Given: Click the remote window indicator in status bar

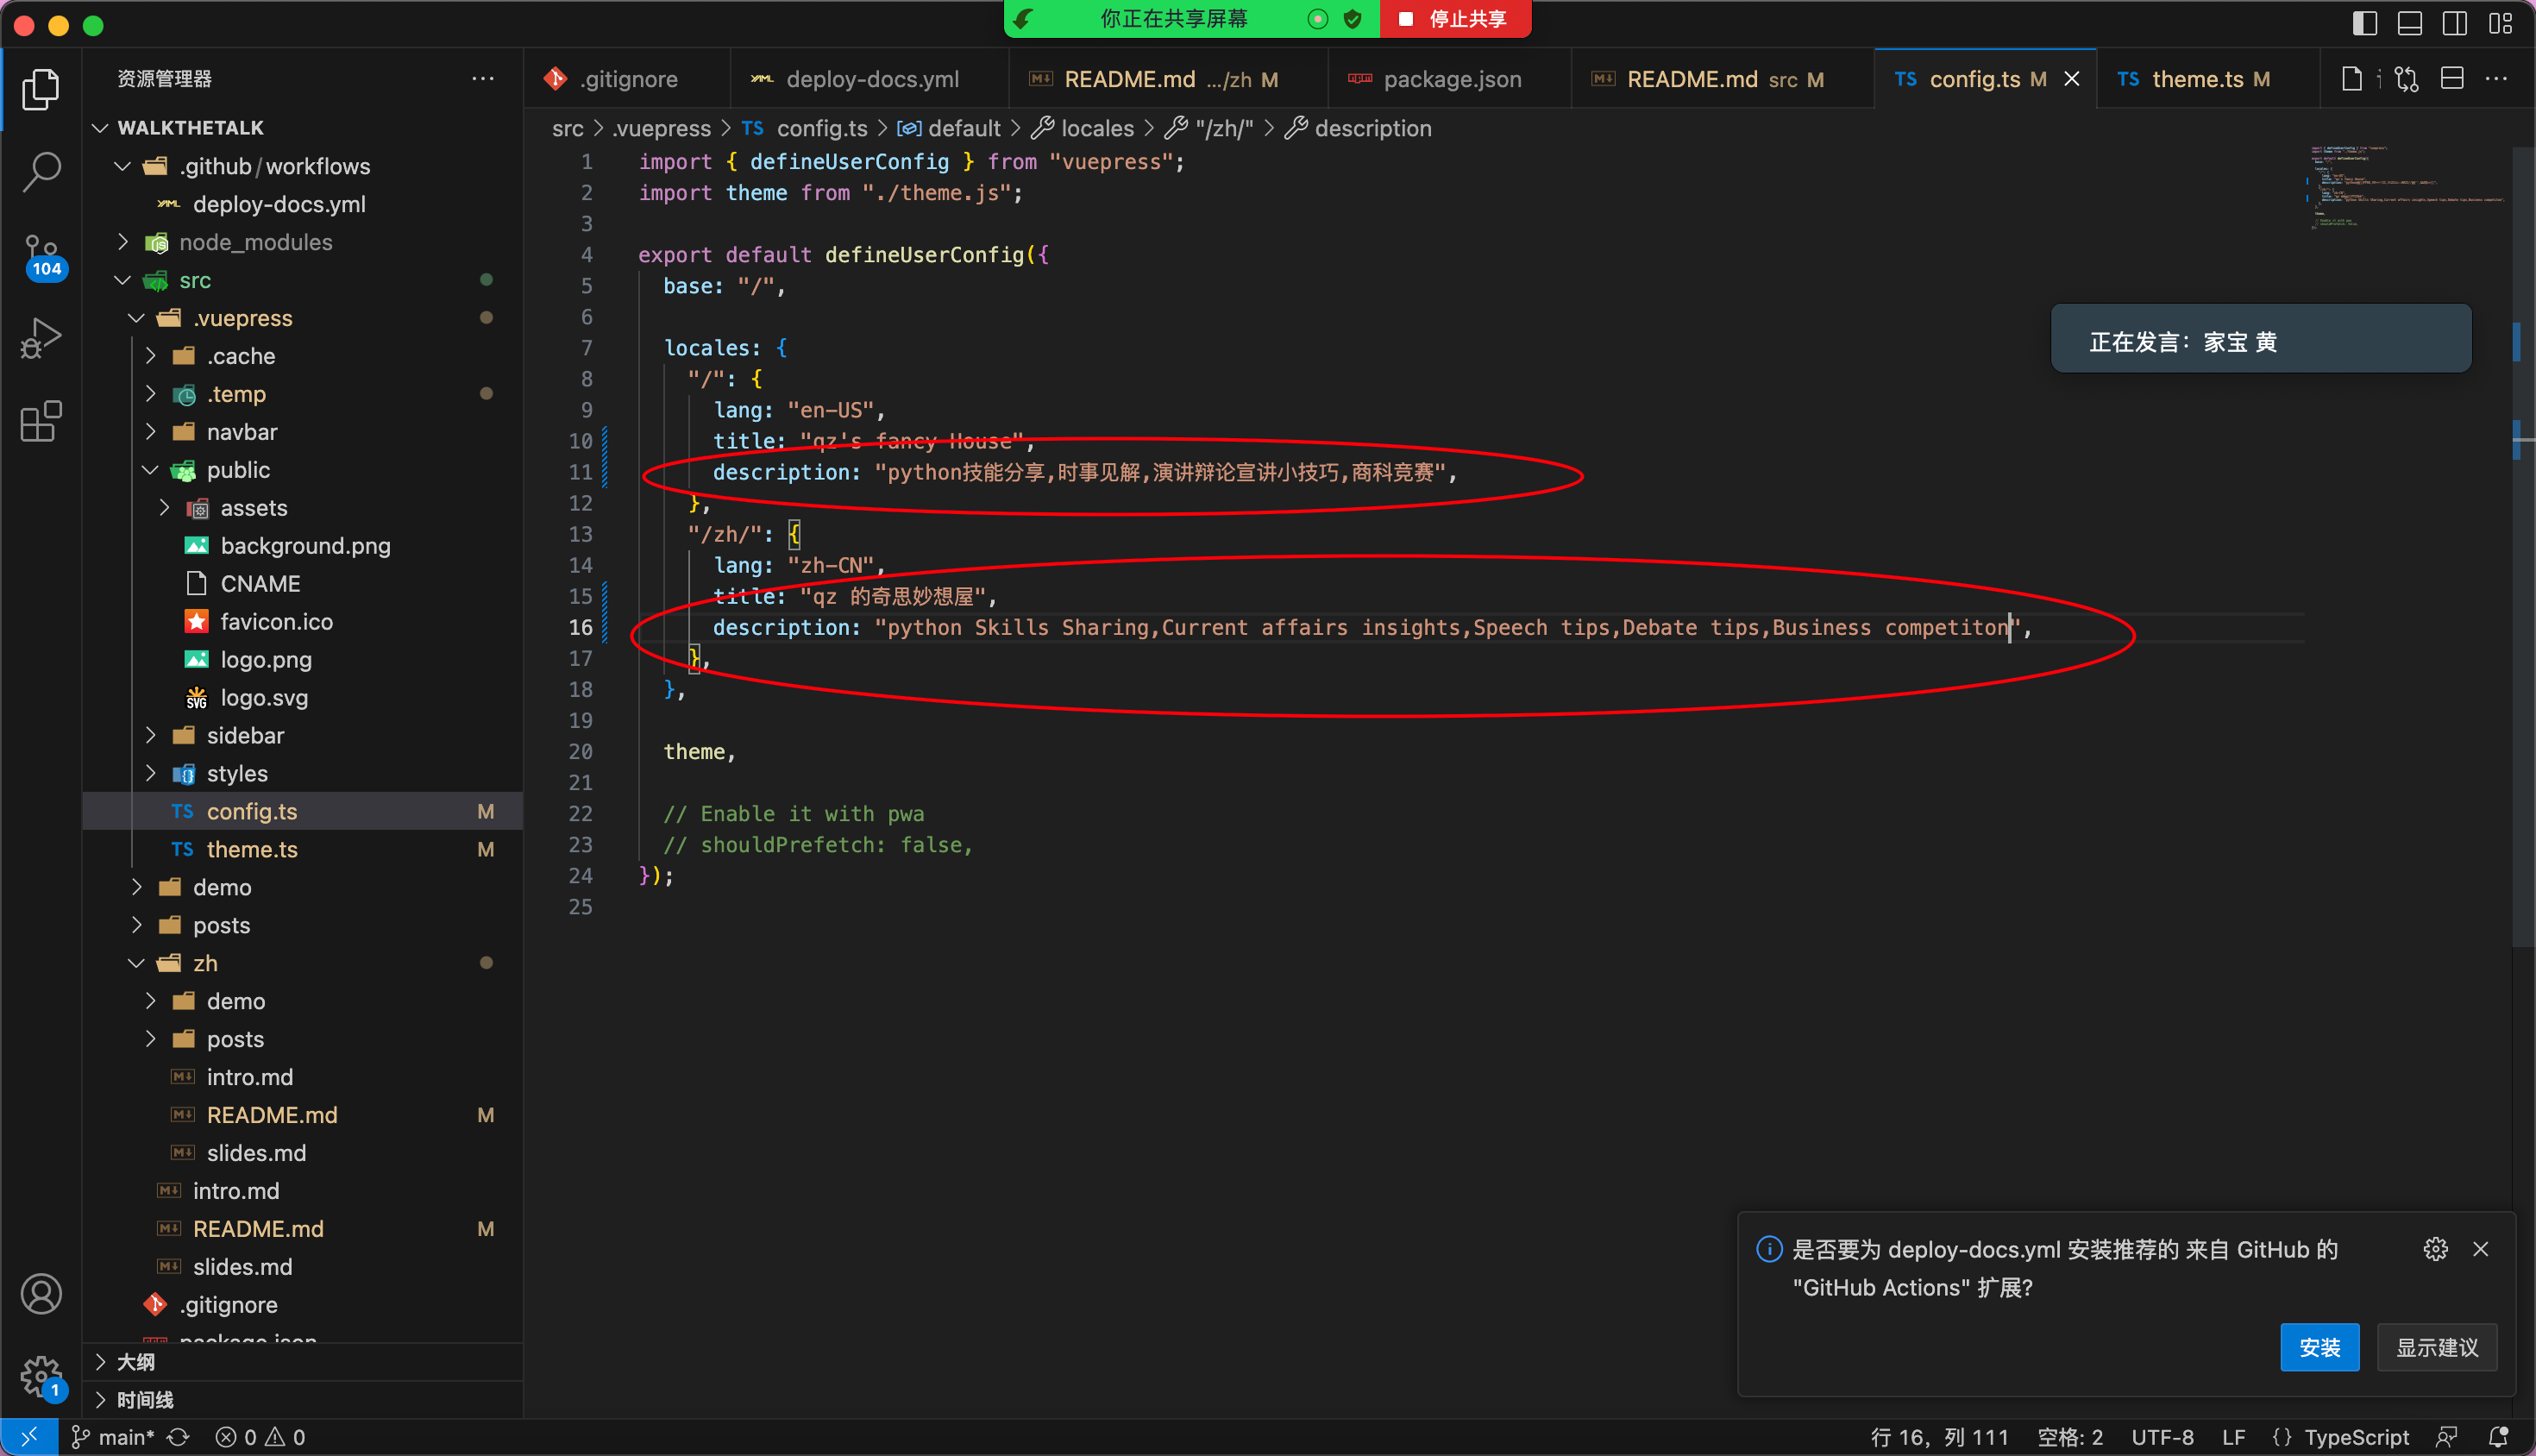Looking at the screenshot, I should click(28, 1437).
